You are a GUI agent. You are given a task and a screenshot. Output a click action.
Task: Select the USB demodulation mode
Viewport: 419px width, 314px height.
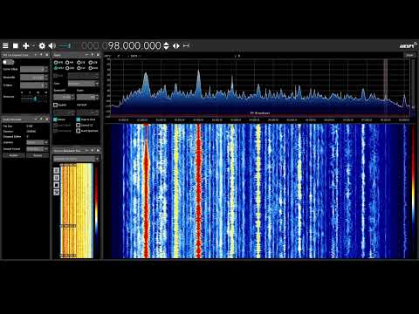pyautogui.click(x=93, y=62)
